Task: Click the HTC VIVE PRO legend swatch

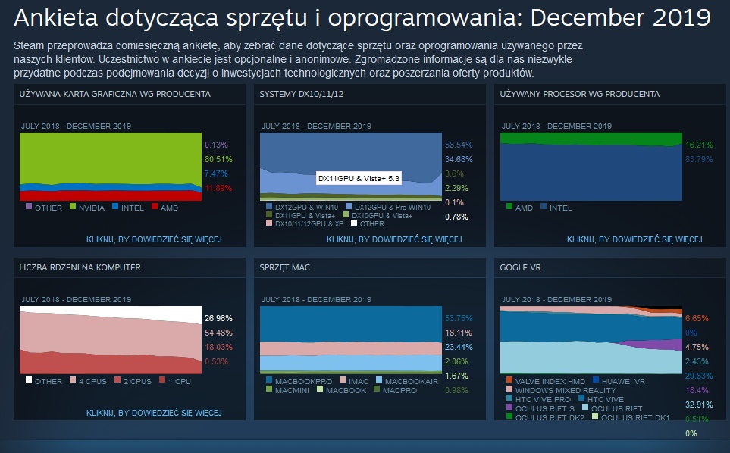Action: point(509,398)
